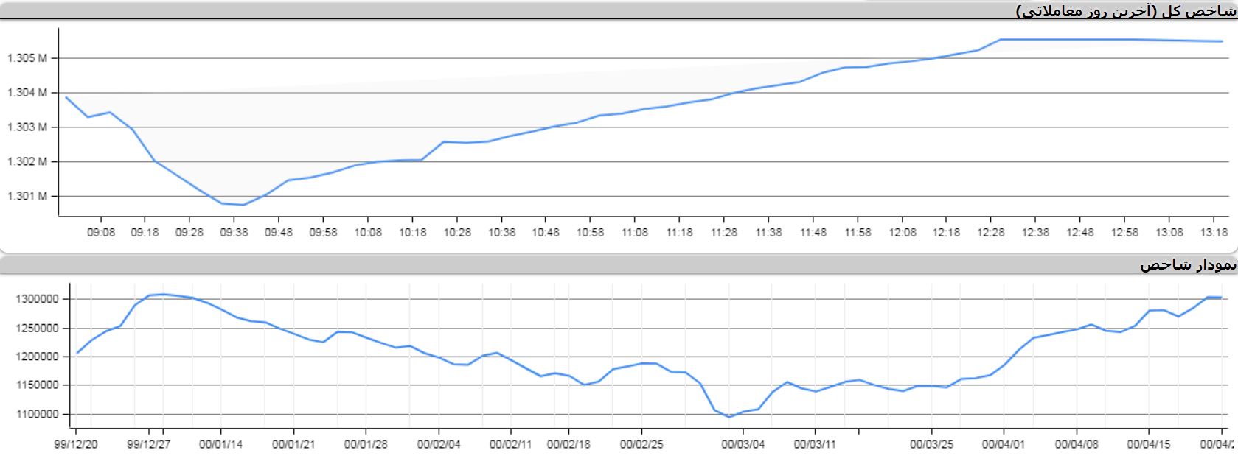
Task: Click the 00/04/15 date label
Action: [1148, 444]
